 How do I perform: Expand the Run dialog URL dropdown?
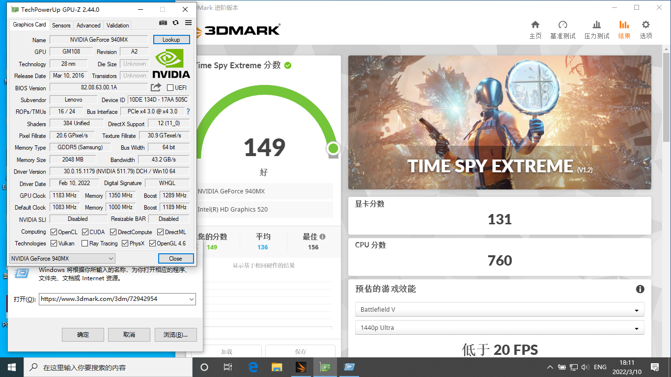[191, 299]
